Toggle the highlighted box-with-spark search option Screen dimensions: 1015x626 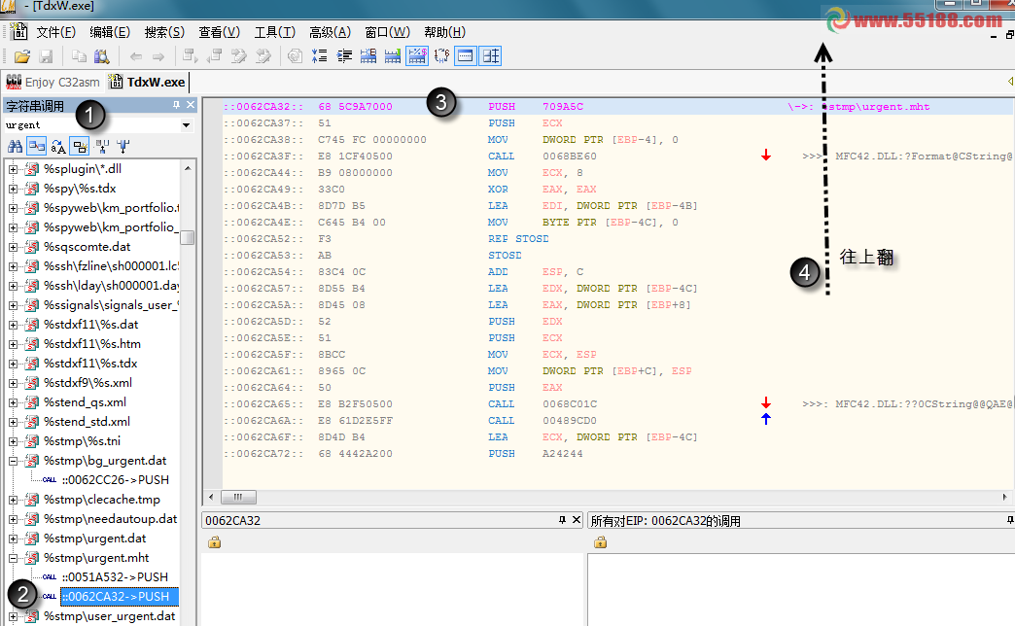(79, 147)
